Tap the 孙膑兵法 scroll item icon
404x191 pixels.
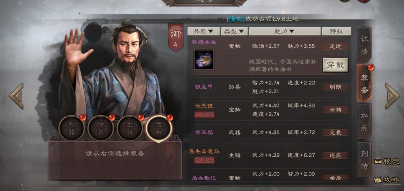(x=204, y=60)
